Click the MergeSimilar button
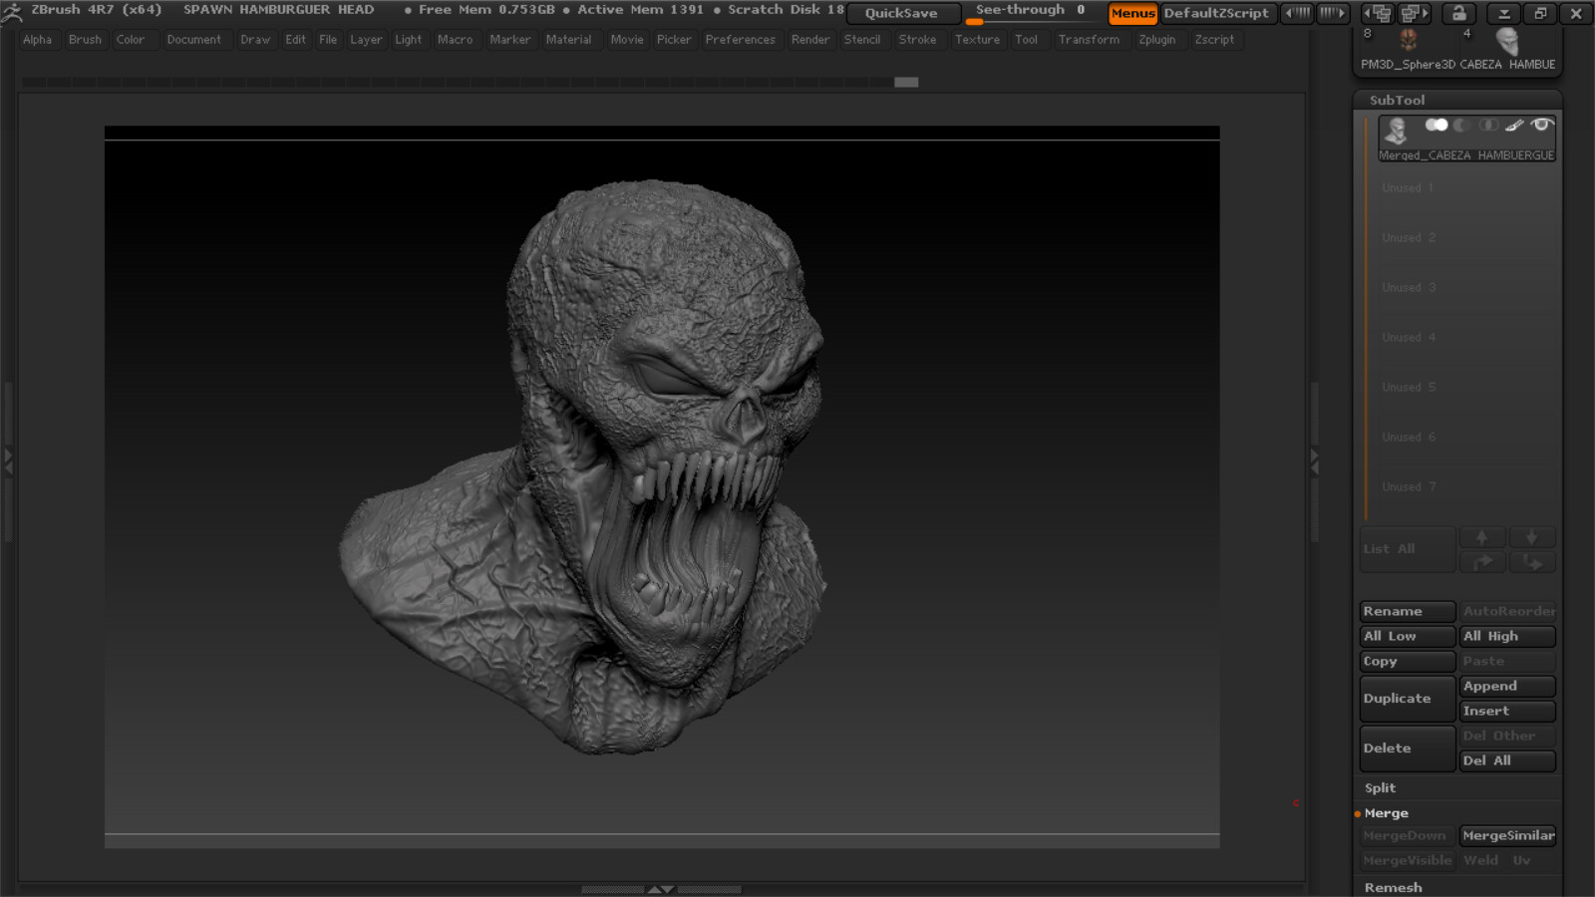This screenshot has height=897, width=1595. pos(1508,835)
